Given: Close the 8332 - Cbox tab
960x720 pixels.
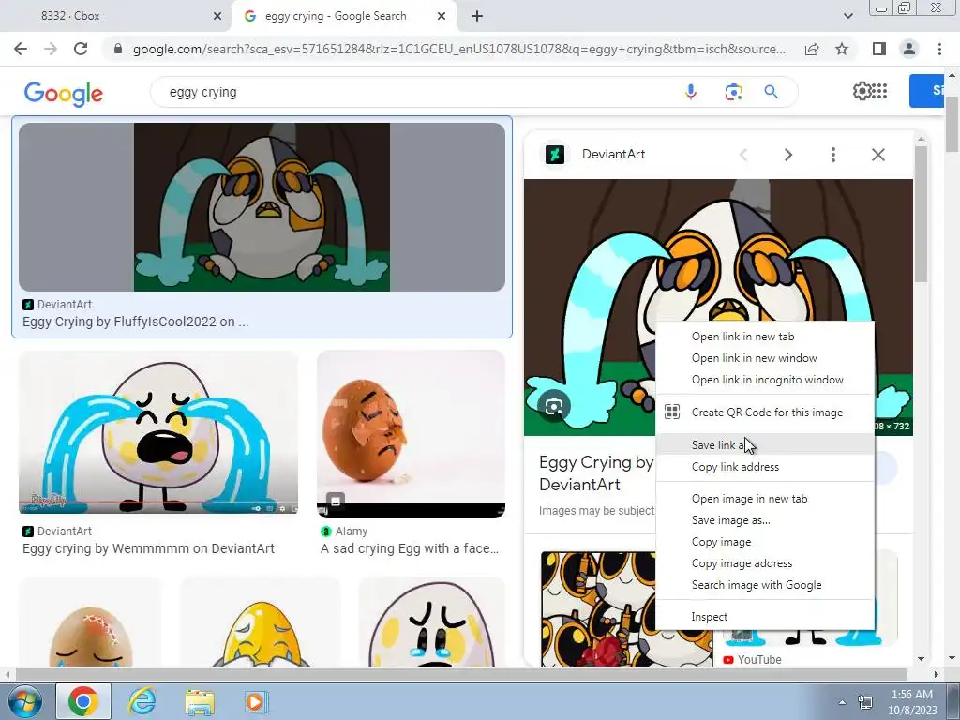Looking at the screenshot, I should pos(217,17).
